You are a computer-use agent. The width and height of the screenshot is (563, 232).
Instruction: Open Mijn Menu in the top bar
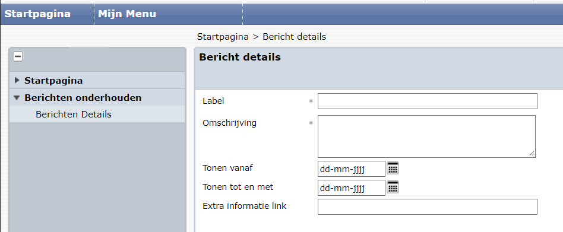[127, 14]
